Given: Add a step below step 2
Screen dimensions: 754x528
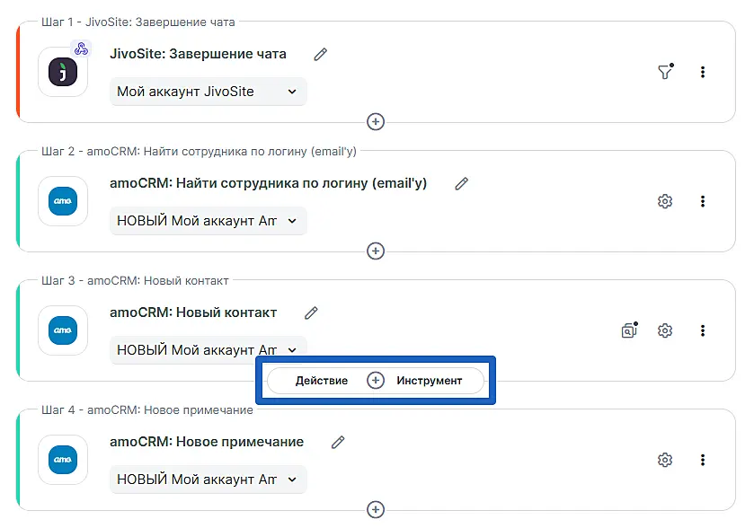Looking at the screenshot, I should [x=376, y=251].
